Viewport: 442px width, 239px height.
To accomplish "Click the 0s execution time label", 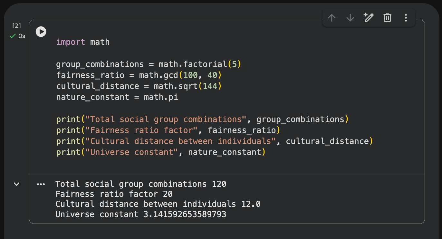I will [x=22, y=36].
